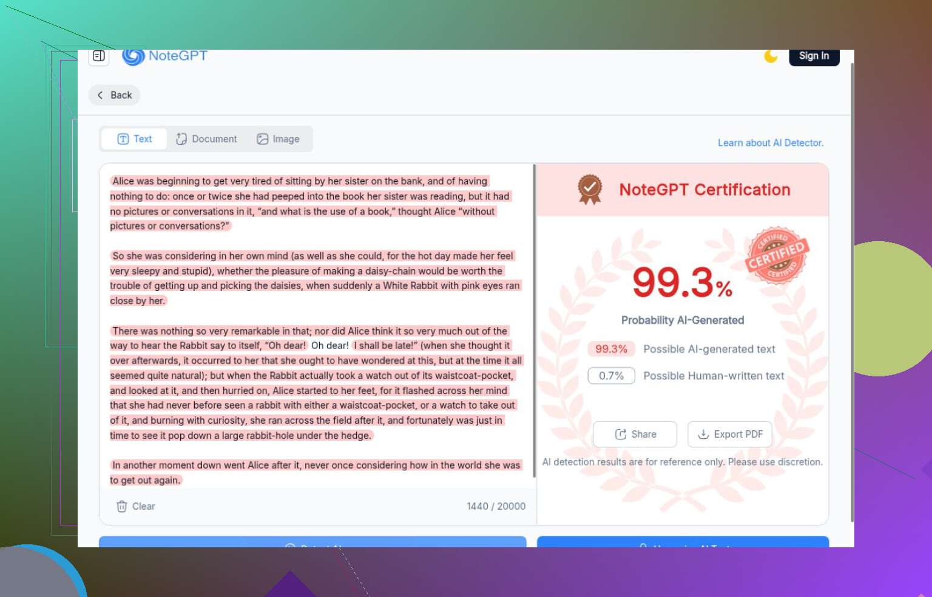Toggle the sidebar panel icon
The width and height of the screenshot is (932, 597).
[99, 56]
